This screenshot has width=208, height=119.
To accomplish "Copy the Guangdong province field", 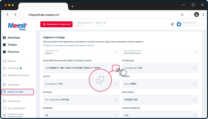I will coord(194,68).
